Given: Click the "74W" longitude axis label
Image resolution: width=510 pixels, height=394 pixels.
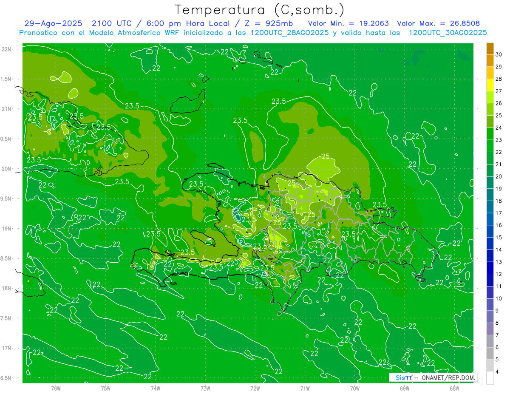Looking at the screenshot, I should click(156, 388).
